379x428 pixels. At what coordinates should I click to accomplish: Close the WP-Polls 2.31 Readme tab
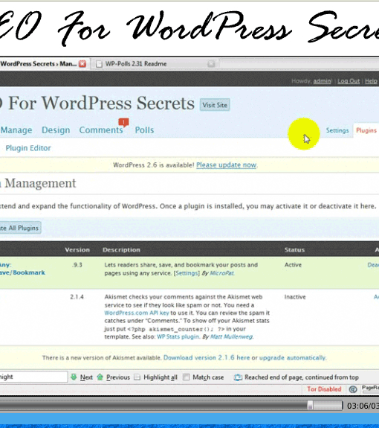click(x=211, y=64)
